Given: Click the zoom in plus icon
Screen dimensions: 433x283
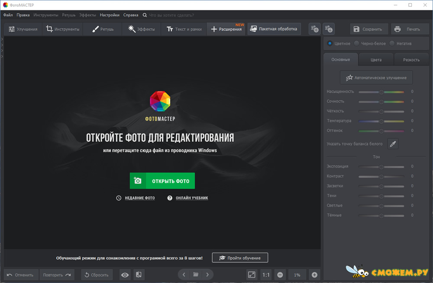Looking at the screenshot, I should [x=314, y=275].
